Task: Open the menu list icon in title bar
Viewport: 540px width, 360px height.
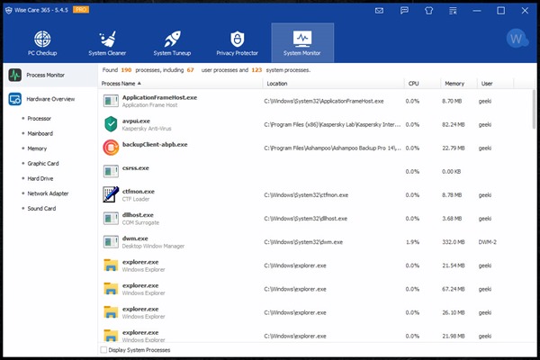Action: coord(452,11)
